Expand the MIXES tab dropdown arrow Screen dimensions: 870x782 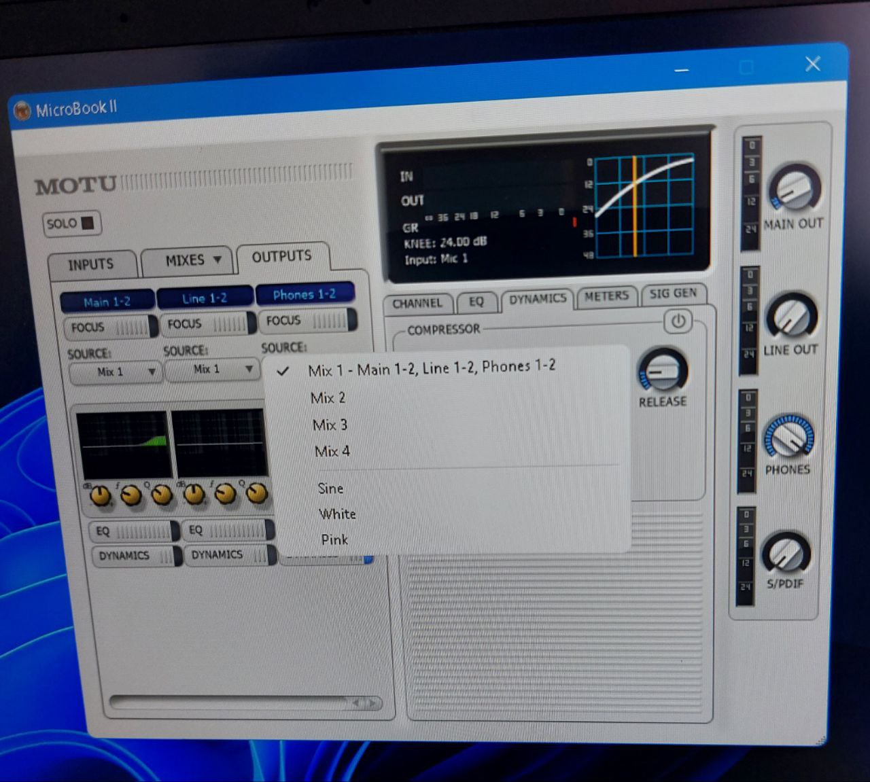click(217, 260)
